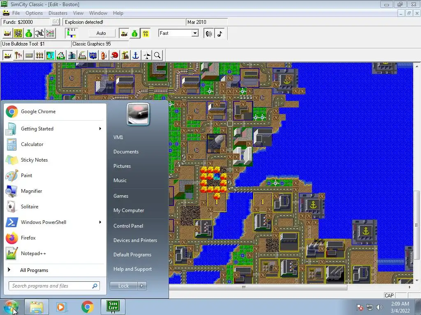The width and height of the screenshot is (421, 315).
Task: Click the Auto button
Action: tap(101, 33)
